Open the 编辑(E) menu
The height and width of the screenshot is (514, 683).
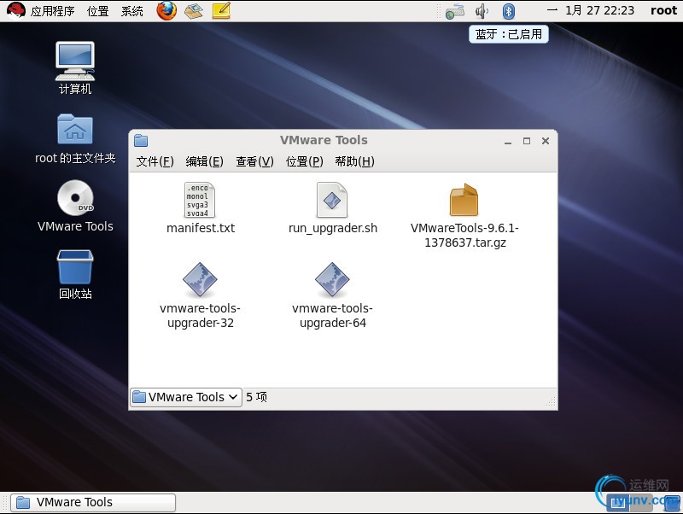tap(204, 161)
